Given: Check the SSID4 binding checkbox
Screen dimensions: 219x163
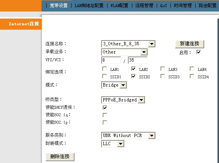Looking at the screenshot, I should click(192, 76).
